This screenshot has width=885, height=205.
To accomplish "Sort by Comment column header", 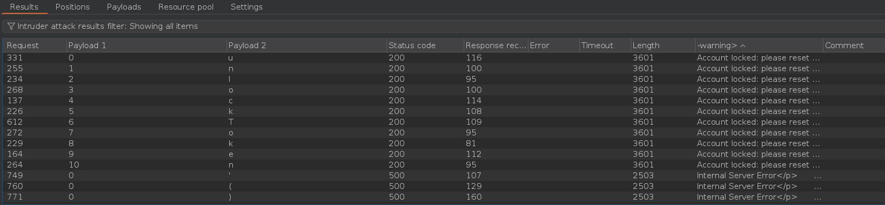I will [854, 45].
